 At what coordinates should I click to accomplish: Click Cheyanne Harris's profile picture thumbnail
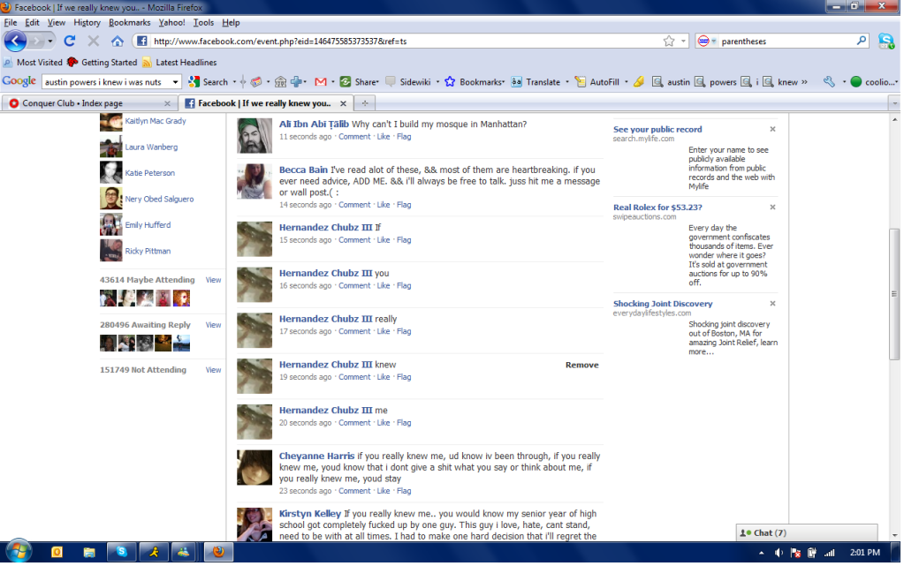click(x=254, y=468)
